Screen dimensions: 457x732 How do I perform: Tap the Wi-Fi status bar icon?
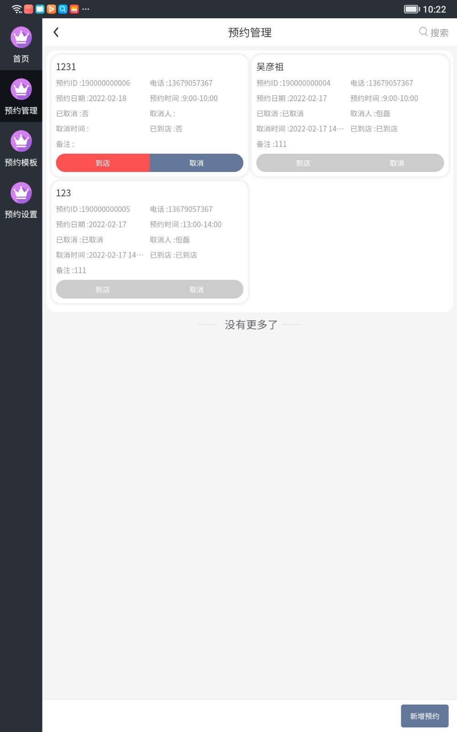(x=17, y=9)
